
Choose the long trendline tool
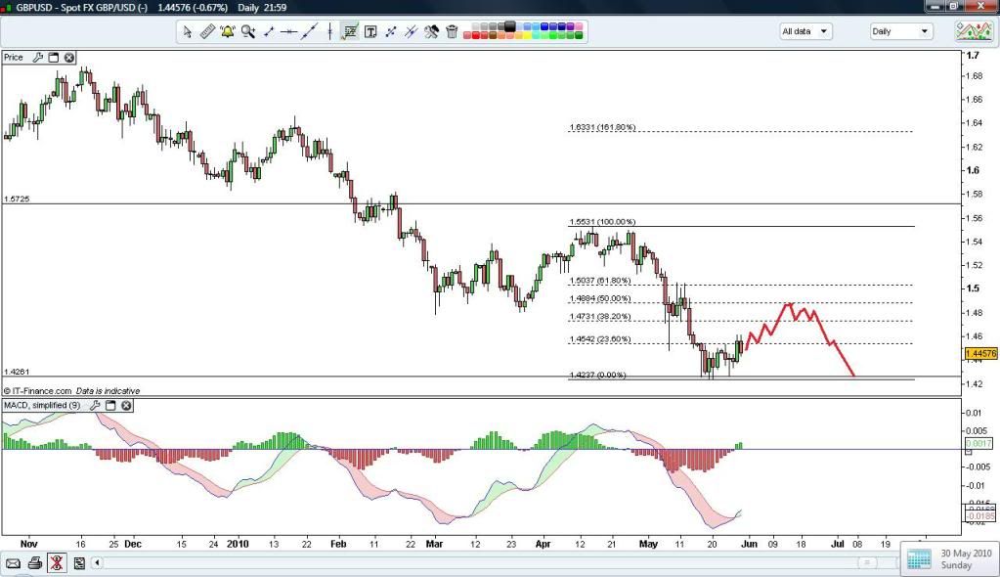(309, 31)
